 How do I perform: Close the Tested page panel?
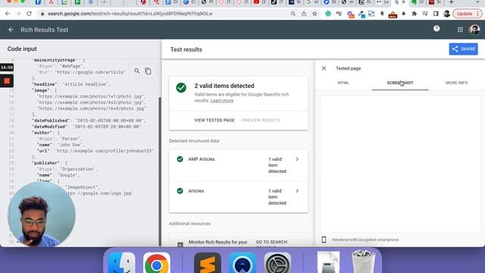point(324,68)
